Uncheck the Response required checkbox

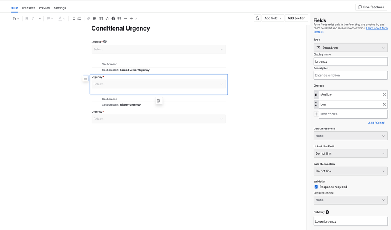(x=316, y=187)
